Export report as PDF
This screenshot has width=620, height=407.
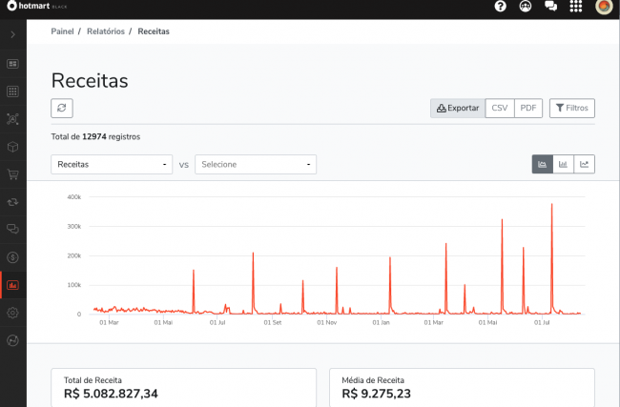click(x=527, y=109)
